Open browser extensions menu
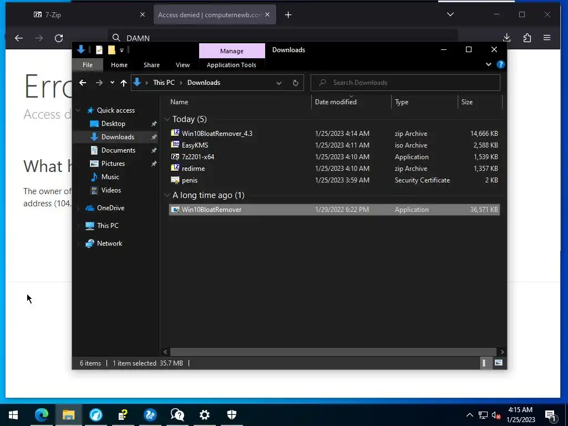The image size is (568, 426). 527,38
